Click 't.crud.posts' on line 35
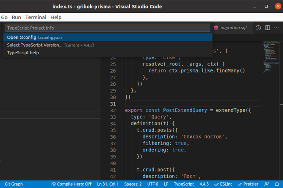Screen dimensions: 283x188 pyautogui.click(x=154, y=130)
